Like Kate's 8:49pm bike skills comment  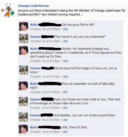click(65, 92)
